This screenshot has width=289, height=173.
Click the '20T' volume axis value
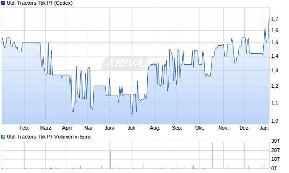(275, 150)
